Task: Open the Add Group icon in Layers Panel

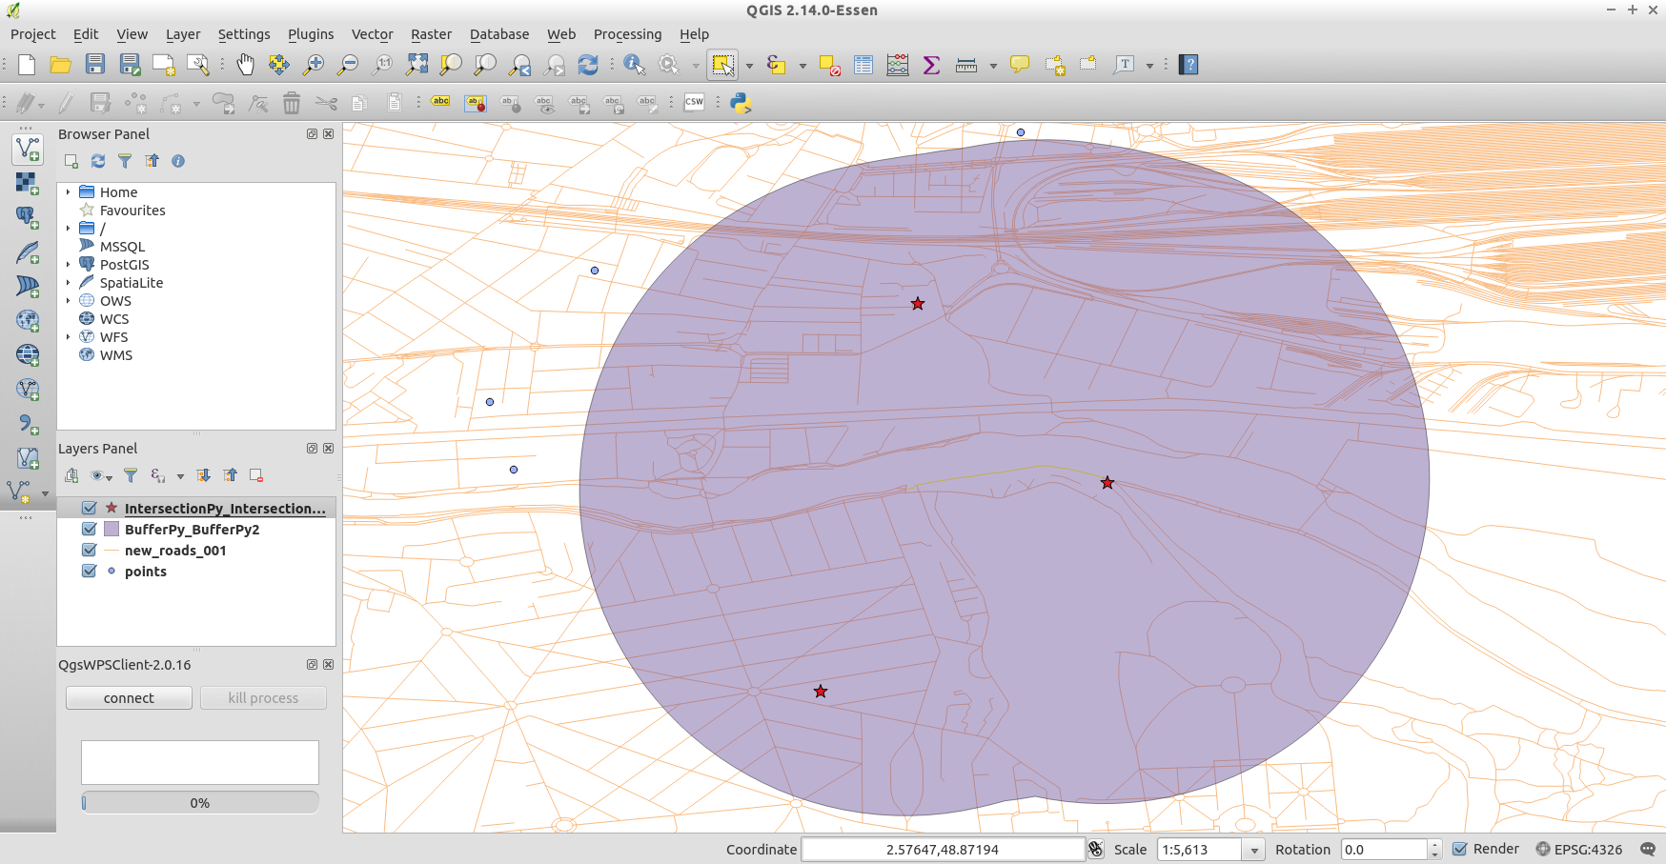Action: coord(71,475)
